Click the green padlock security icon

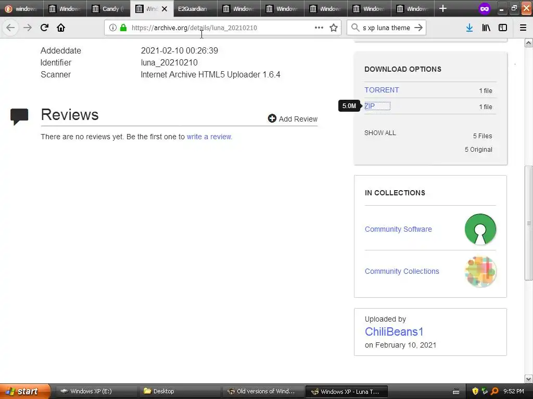(123, 28)
